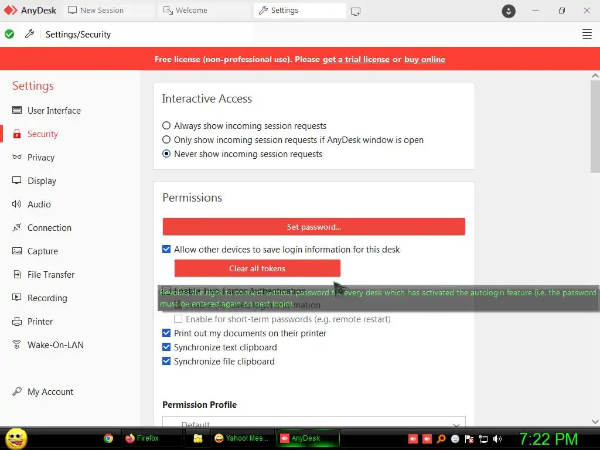Click the Audio speaker icon in sidebar
600x450 pixels.
point(16,204)
